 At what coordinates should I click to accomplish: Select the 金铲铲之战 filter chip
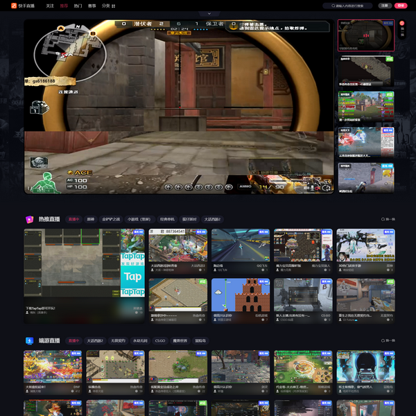(x=112, y=219)
